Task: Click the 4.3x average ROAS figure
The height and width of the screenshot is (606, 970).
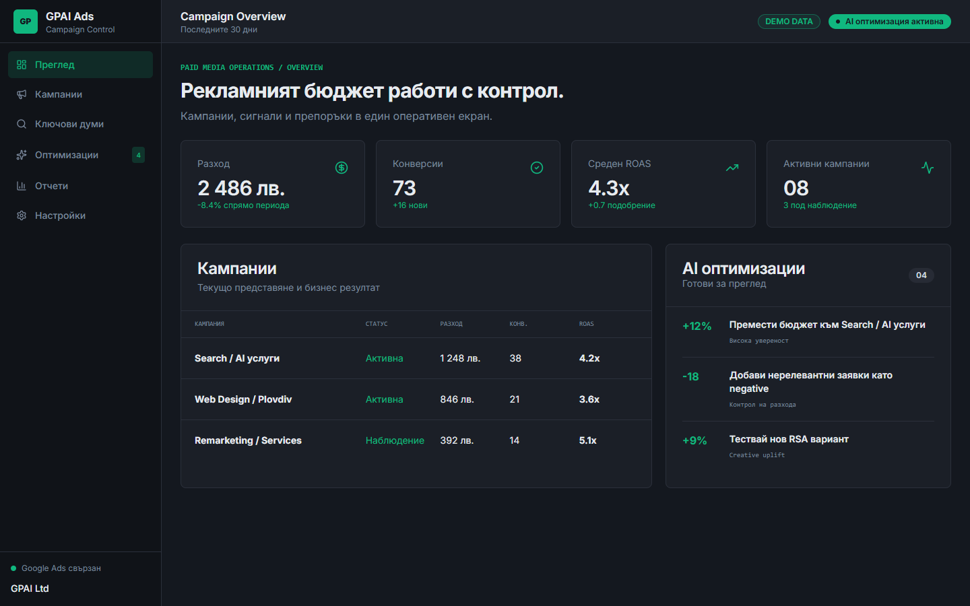Action: 609,188
